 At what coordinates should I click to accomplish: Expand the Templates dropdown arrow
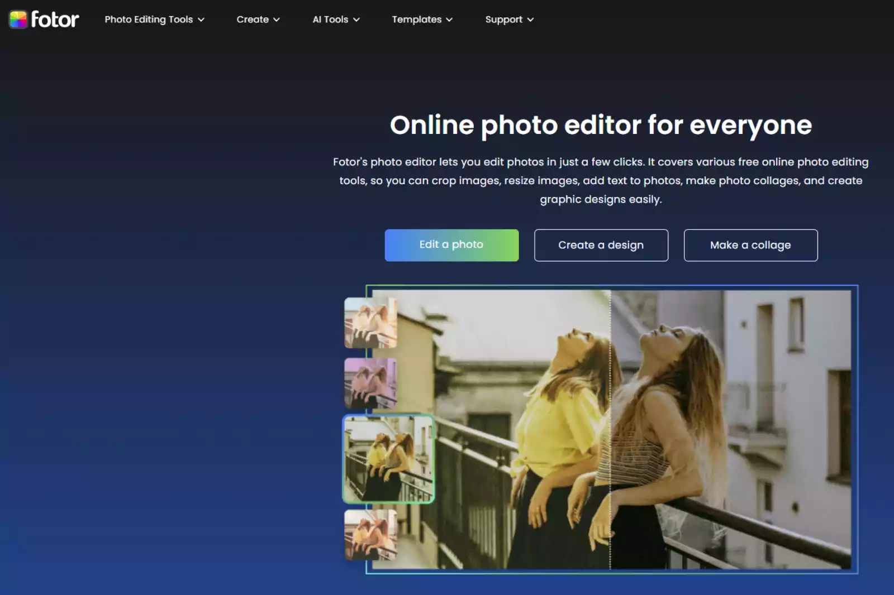450,20
